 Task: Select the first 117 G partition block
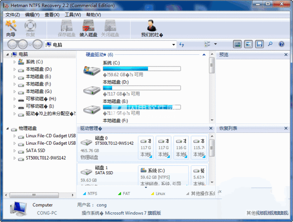[146, 148]
